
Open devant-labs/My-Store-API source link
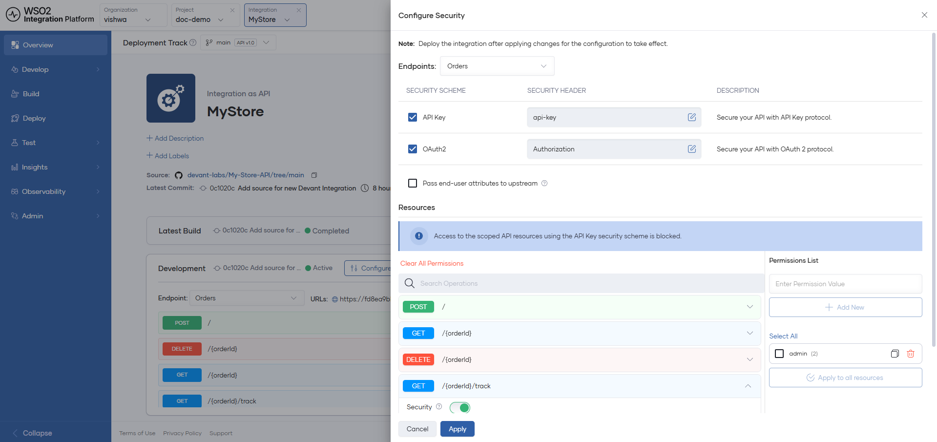[246, 175]
